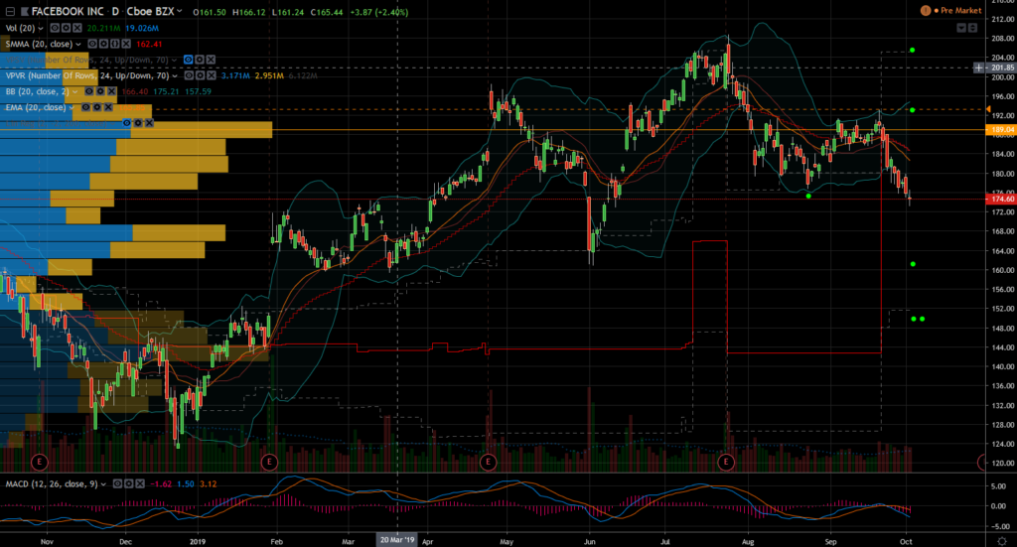Open the Cboe BZX symbol dropdown arrow
1017x547 pixels.
coord(179,11)
